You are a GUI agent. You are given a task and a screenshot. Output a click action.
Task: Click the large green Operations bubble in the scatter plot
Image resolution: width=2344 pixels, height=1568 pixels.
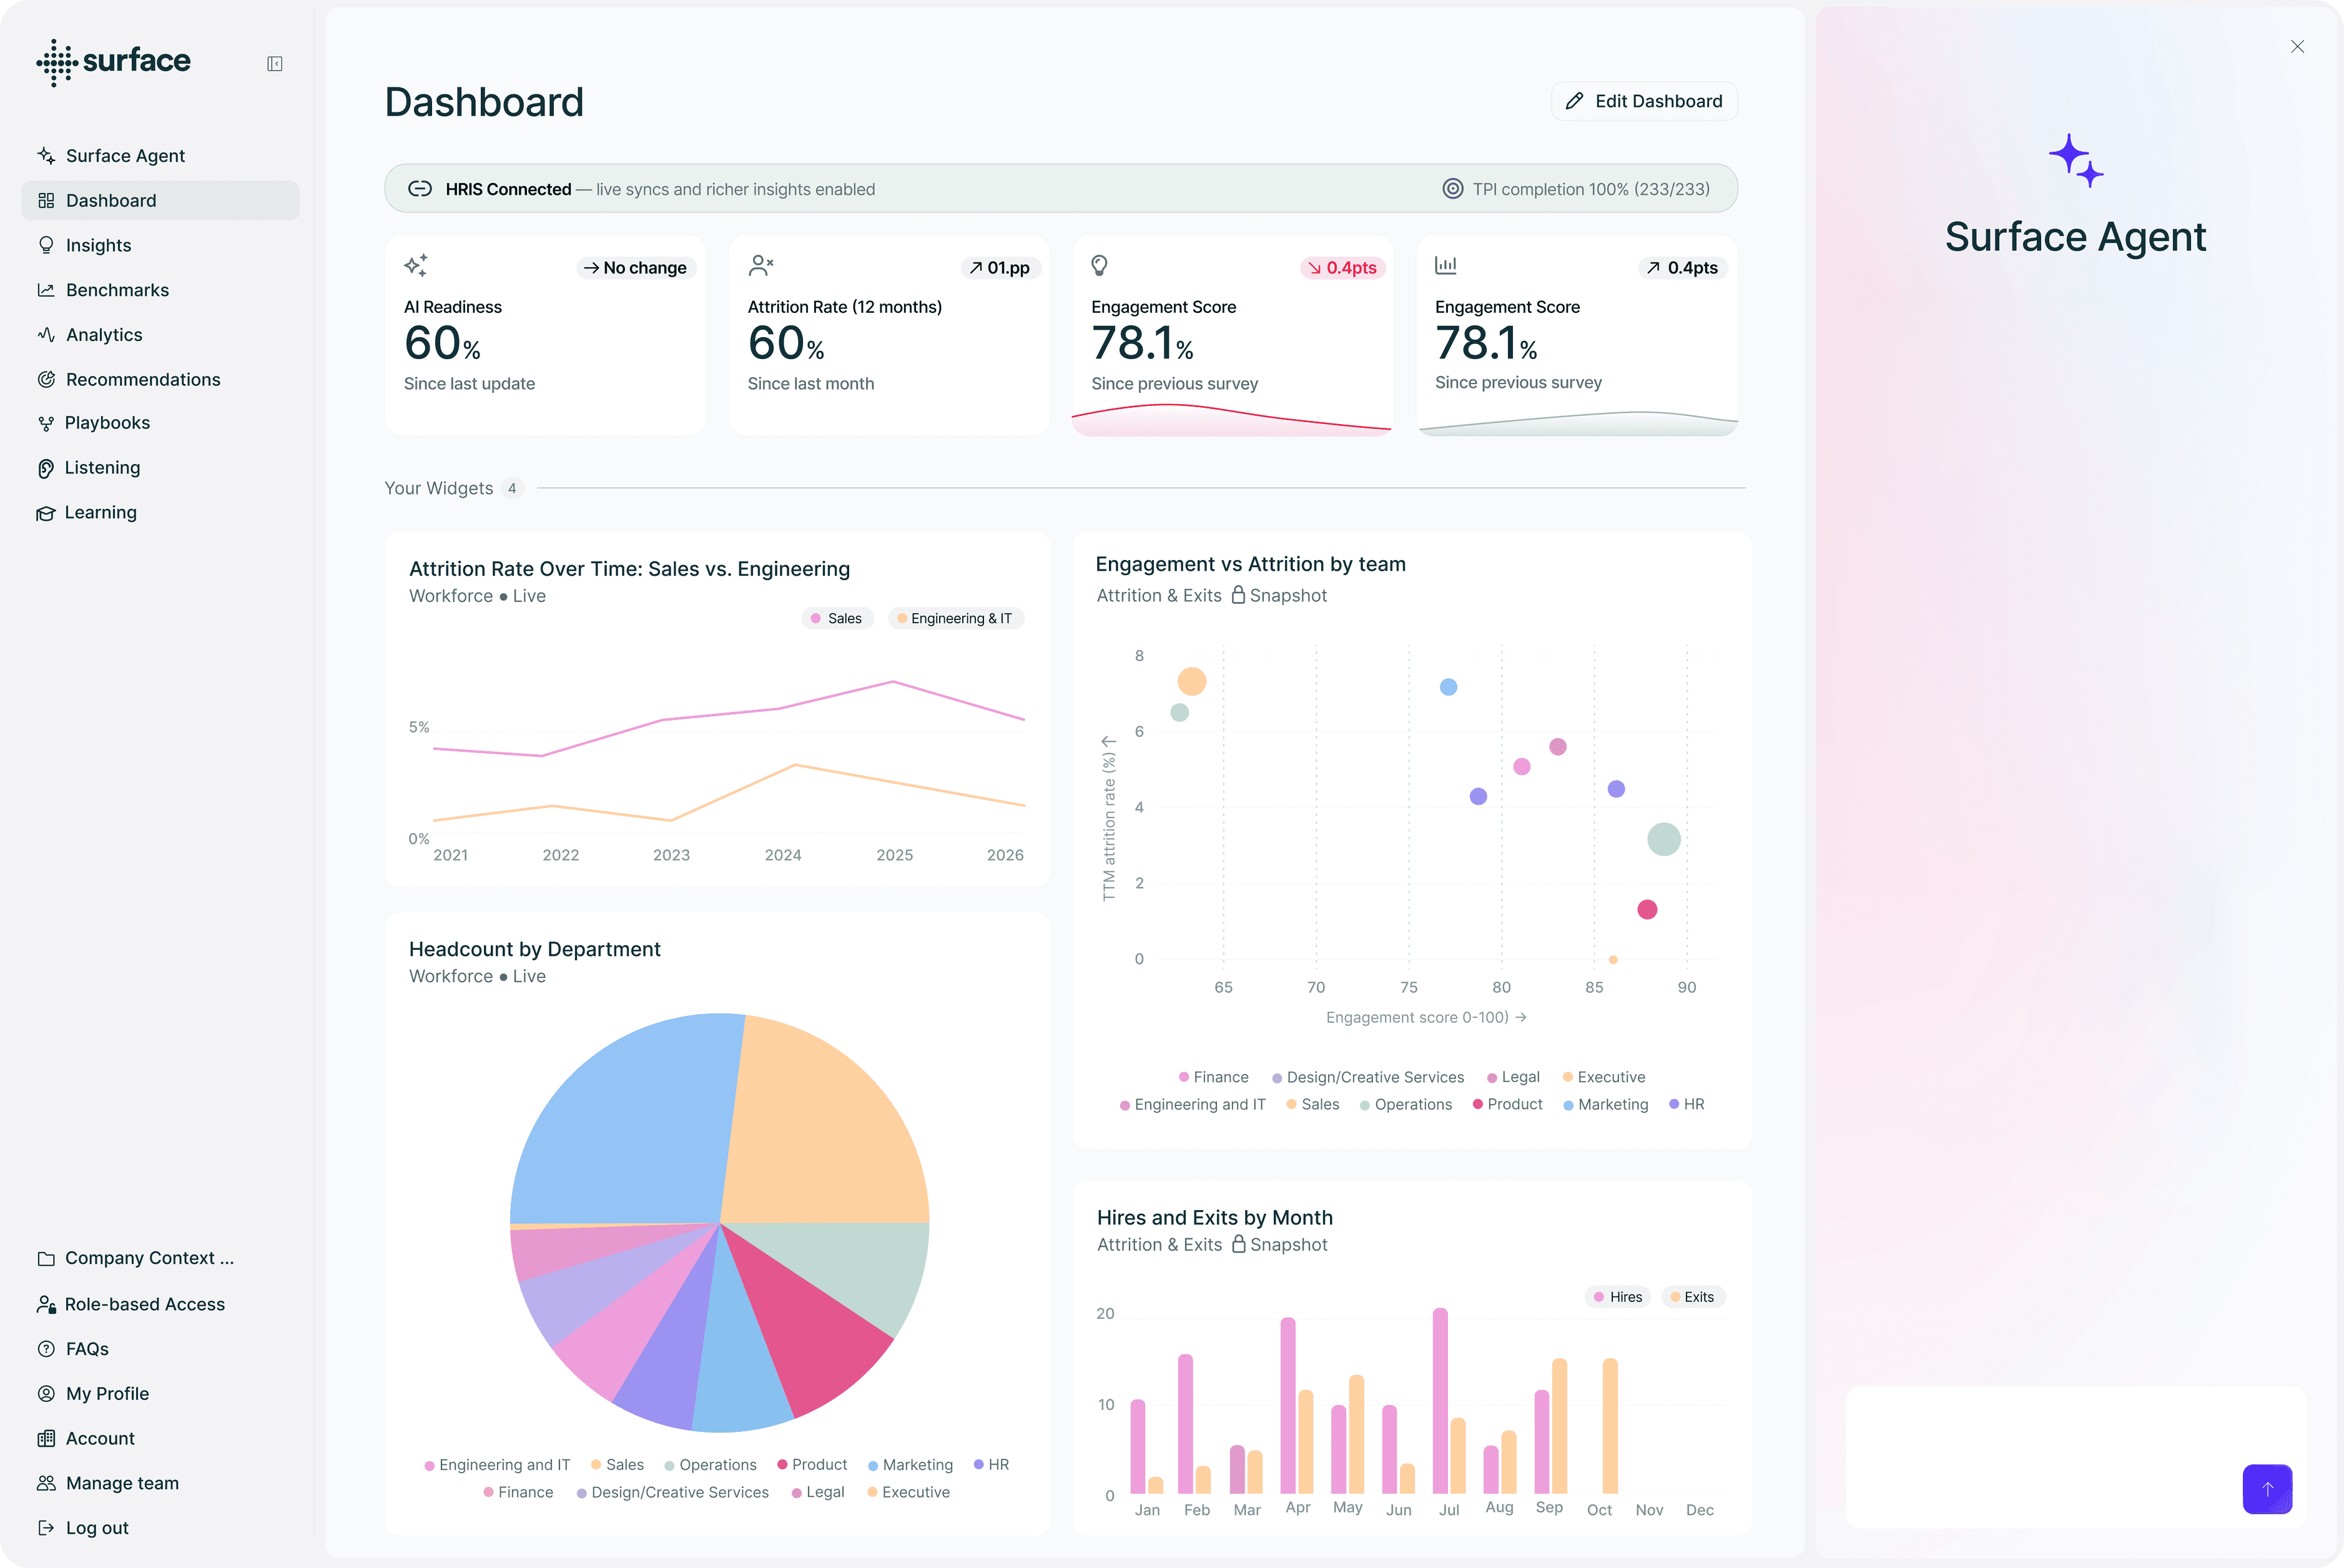point(1664,840)
